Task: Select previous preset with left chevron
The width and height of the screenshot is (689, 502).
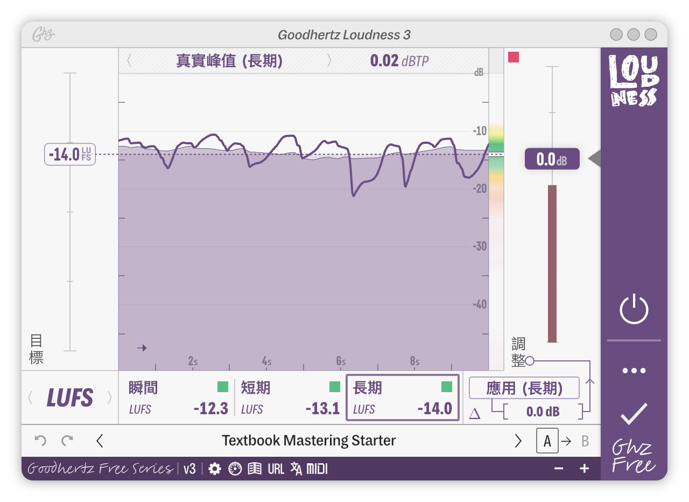Action: tap(100, 441)
